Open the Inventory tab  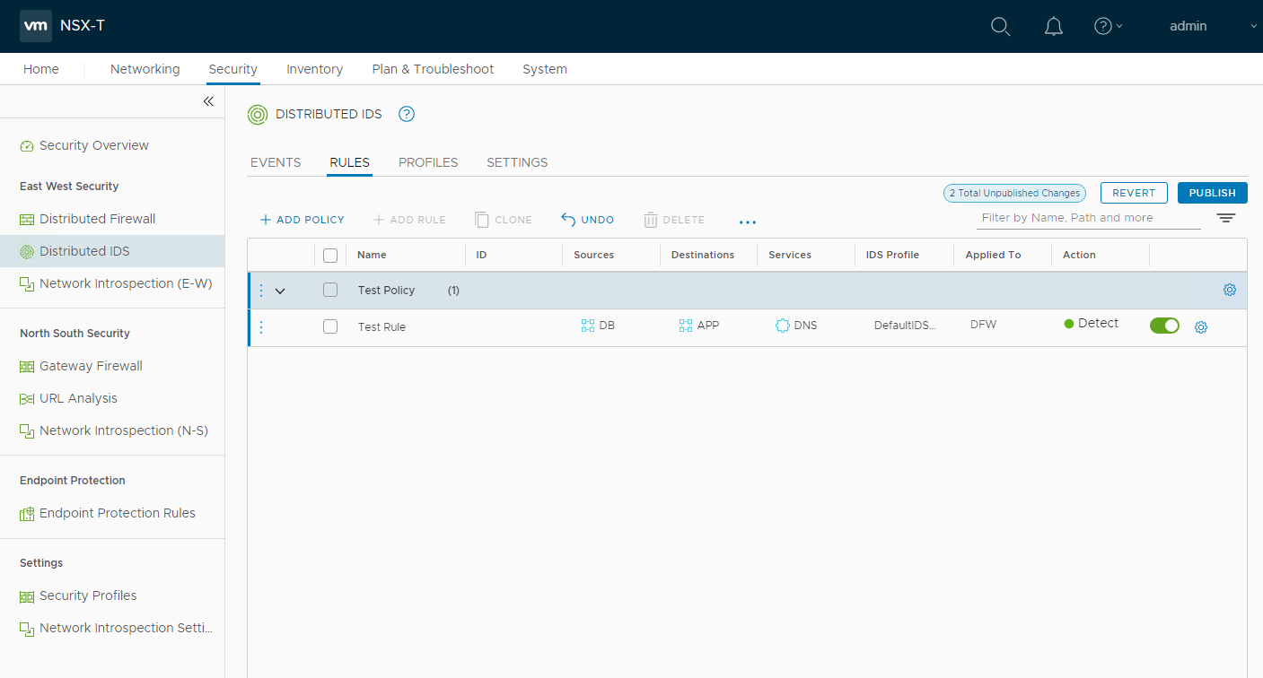[x=314, y=69]
